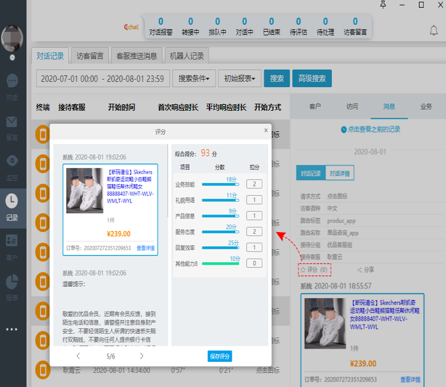Open 排队中 counter
The width and height of the screenshot is (446, 387).
[x=218, y=27]
